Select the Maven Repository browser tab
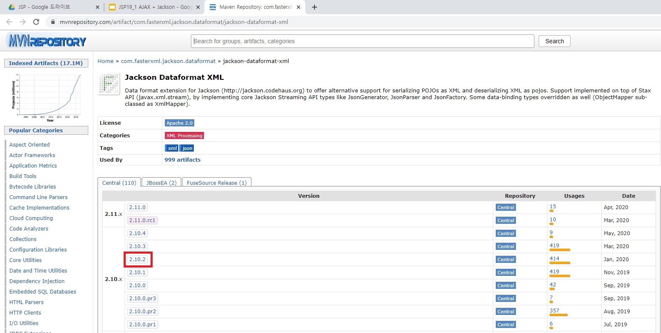 [x=255, y=7]
